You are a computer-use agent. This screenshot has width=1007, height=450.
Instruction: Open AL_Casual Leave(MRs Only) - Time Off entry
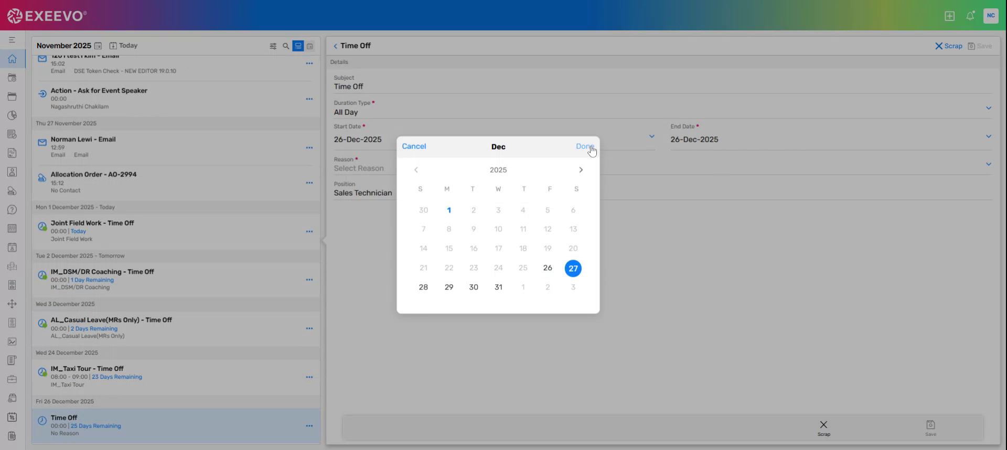pyautogui.click(x=176, y=328)
